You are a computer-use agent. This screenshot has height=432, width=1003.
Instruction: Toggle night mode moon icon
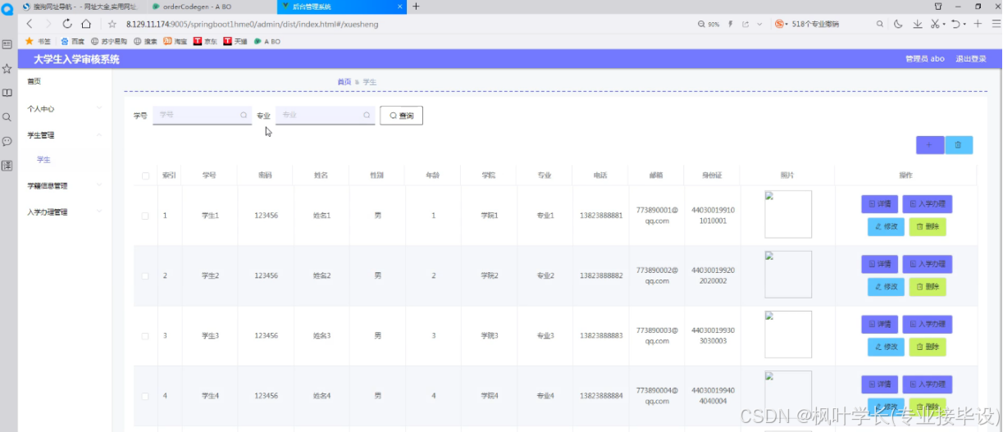coord(899,24)
